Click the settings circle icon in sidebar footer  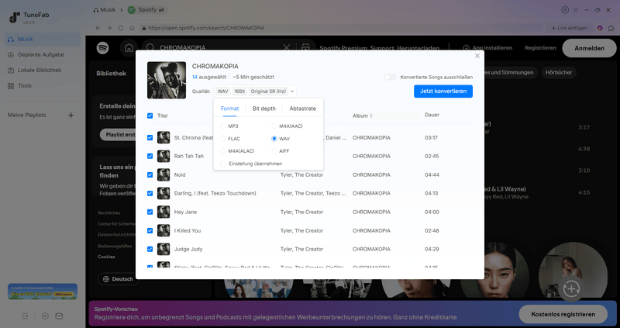pos(45,316)
